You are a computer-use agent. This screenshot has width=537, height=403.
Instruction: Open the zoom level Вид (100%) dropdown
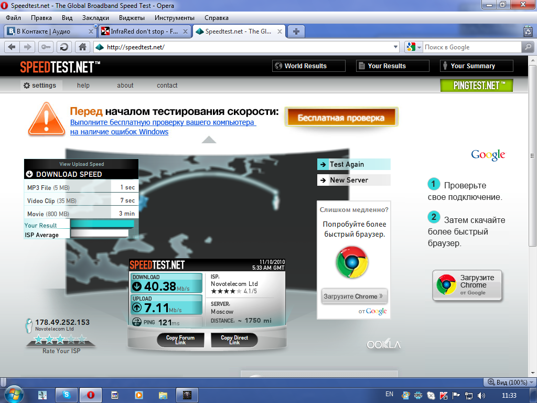(510, 382)
